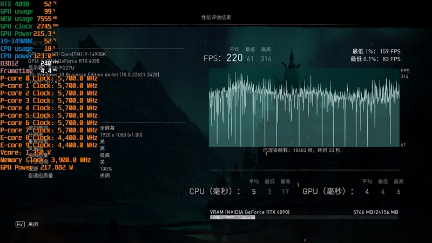Click the Windows 10 Business Edition OS line
This screenshot has height=243, width=432.
[x=93, y=75]
